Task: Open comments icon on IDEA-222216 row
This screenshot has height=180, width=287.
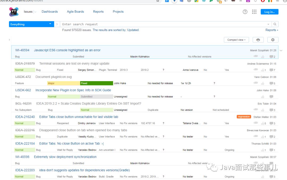Action: point(271,137)
